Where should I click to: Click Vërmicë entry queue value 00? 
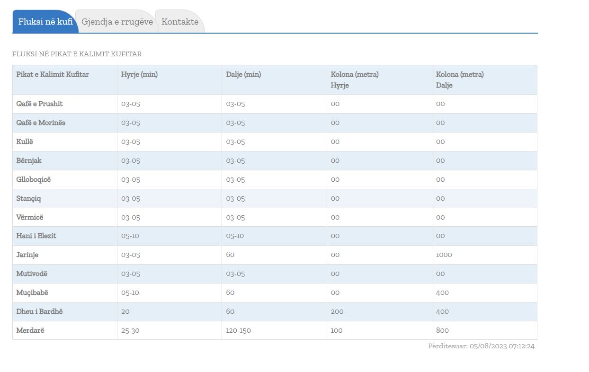(335, 217)
